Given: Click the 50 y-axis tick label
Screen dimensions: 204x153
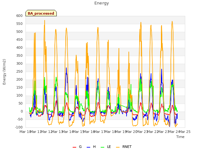Looking at the screenshot, I should pos(20,103).
